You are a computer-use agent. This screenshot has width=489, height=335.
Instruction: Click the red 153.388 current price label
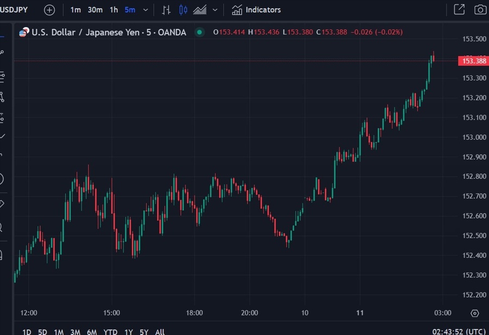(x=473, y=61)
